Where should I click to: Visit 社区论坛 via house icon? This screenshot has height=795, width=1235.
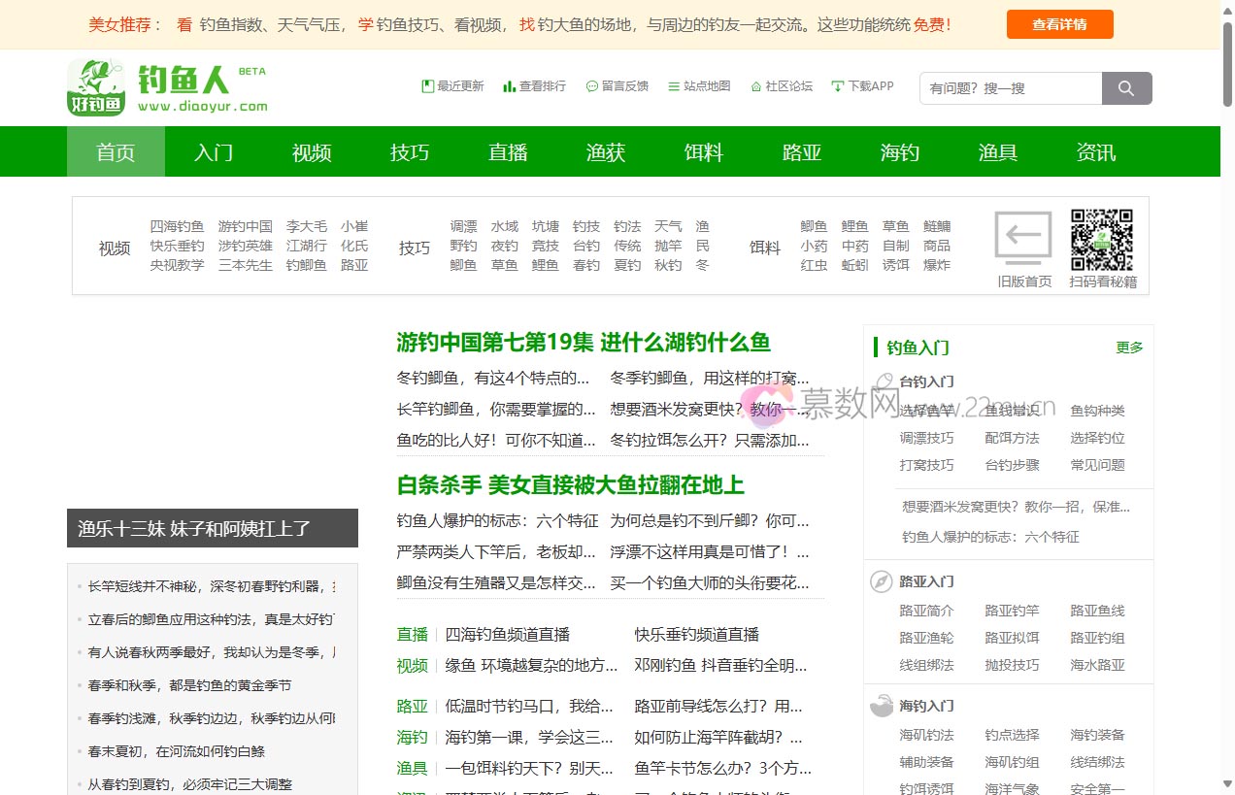pyautogui.click(x=755, y=86)
